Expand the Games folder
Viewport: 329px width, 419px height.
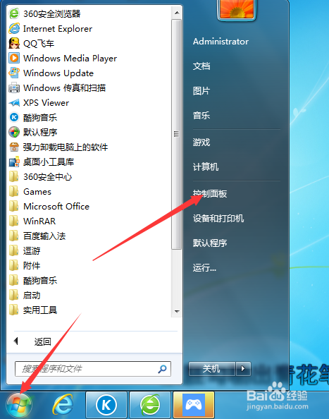click(30, 191)
